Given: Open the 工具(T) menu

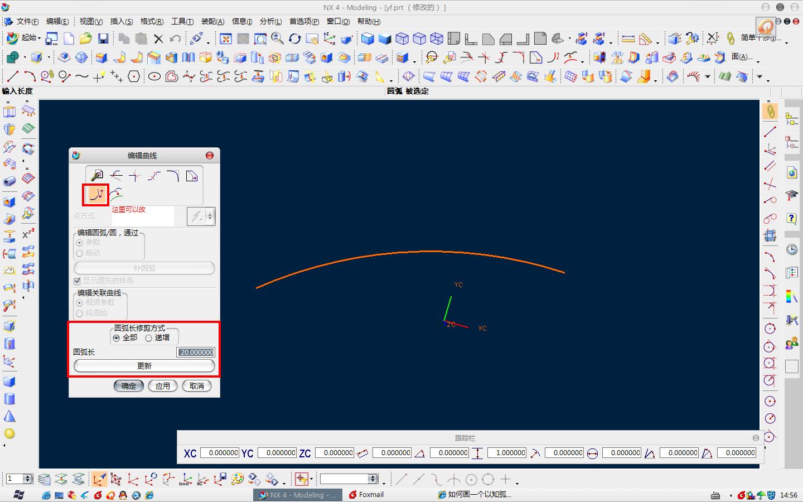Looking at the screenshot, I should click(x=182, y=22).
